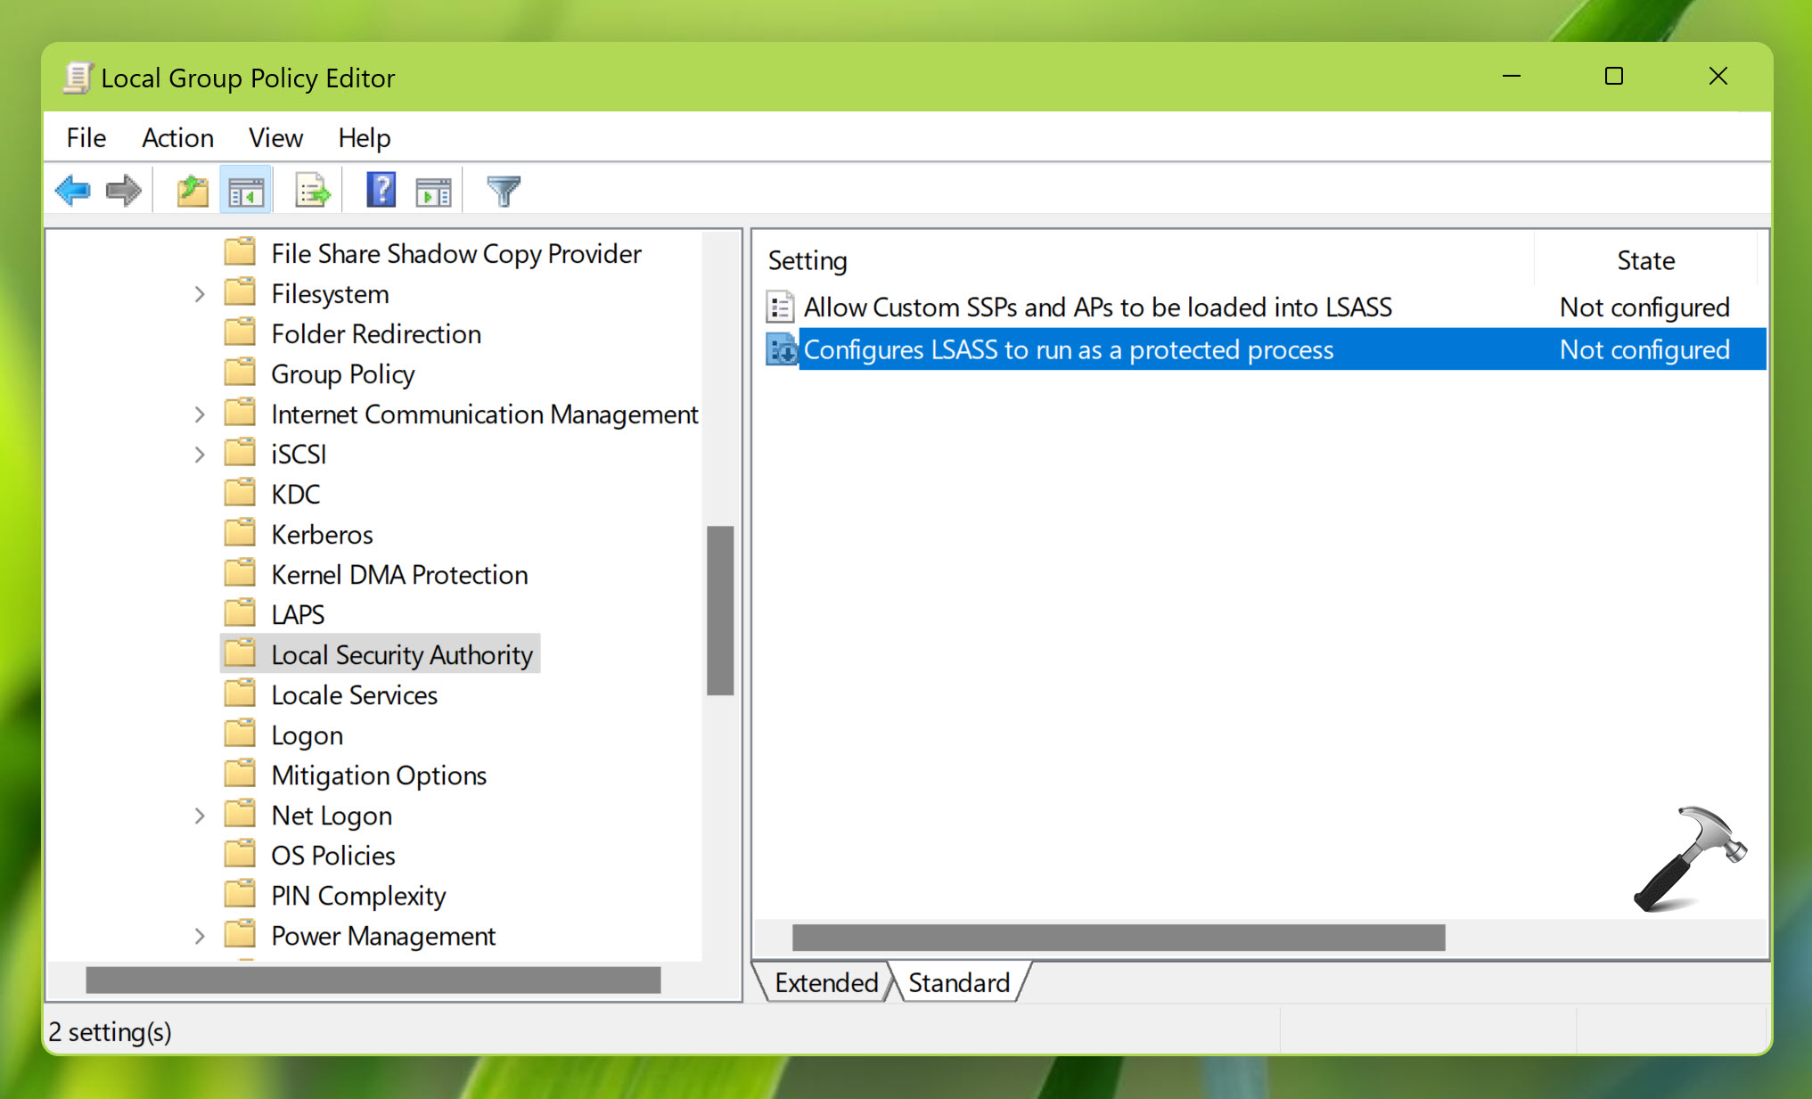Click the Up one level folder icon
This screenshot has width=1812, height=1099.
click(192, 191)
